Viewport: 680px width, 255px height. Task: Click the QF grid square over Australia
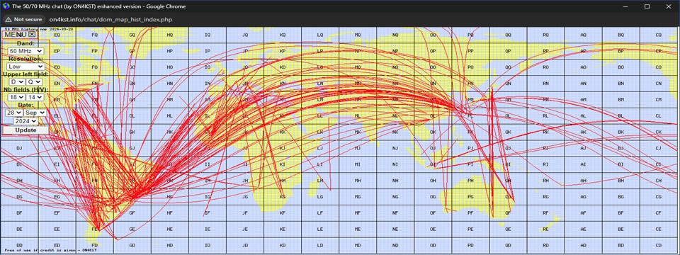(508, 213)
